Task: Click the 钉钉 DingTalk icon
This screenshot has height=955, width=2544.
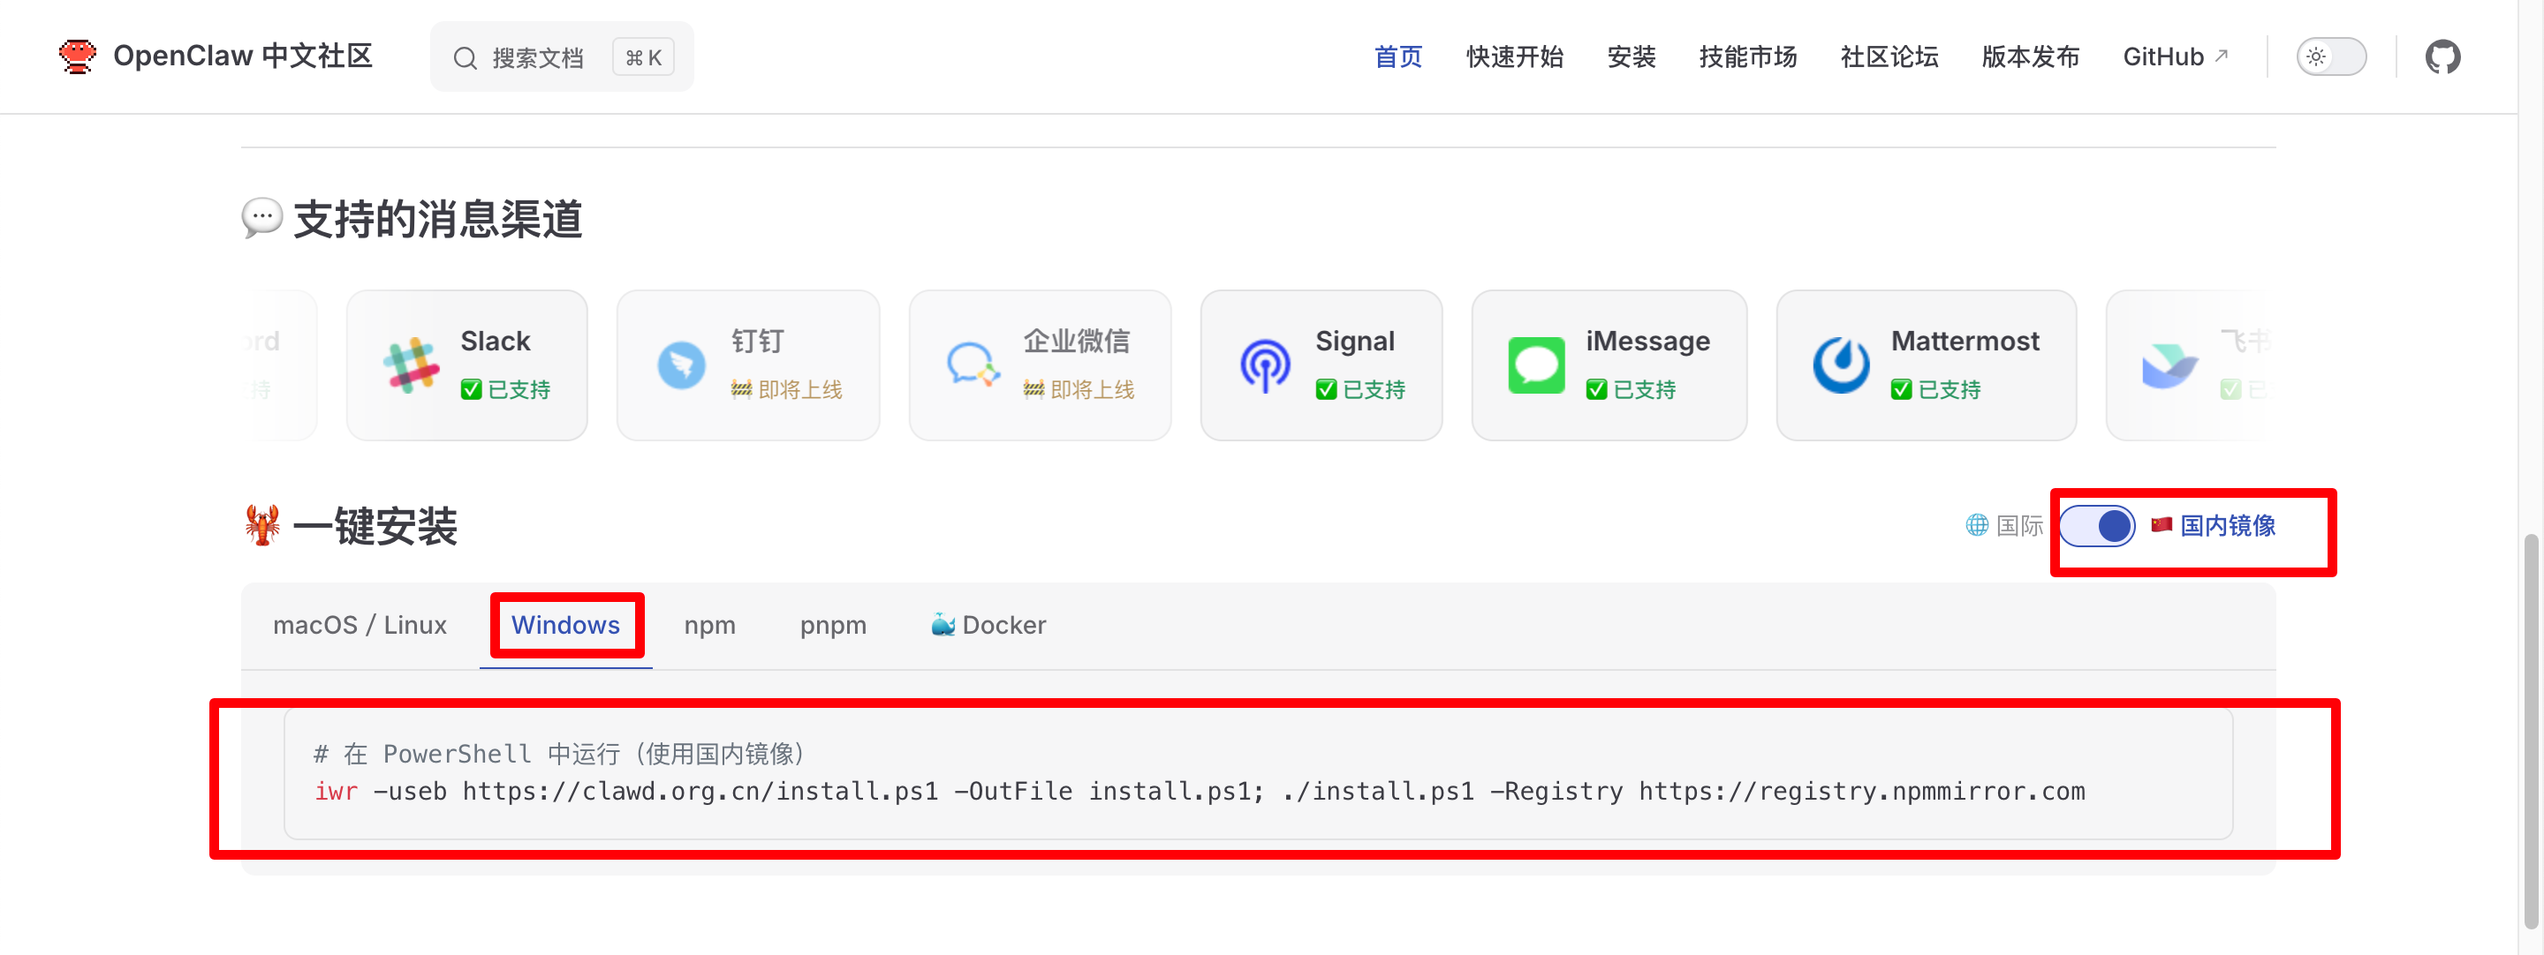Action: pyautogui.click(x=681, y=365)
